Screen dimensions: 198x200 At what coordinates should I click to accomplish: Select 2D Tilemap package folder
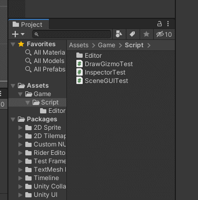point(45,136)
